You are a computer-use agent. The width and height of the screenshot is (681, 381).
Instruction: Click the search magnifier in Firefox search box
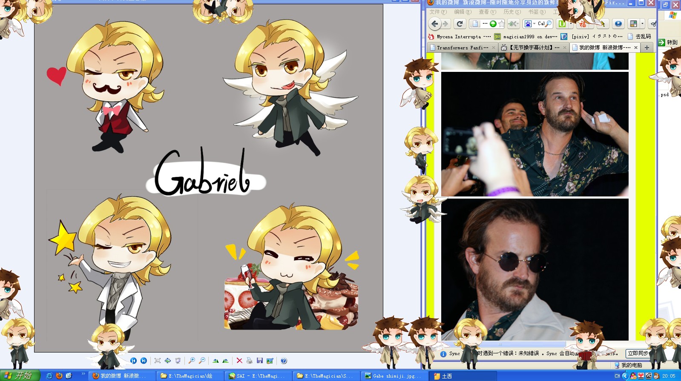tap(549, 24)
